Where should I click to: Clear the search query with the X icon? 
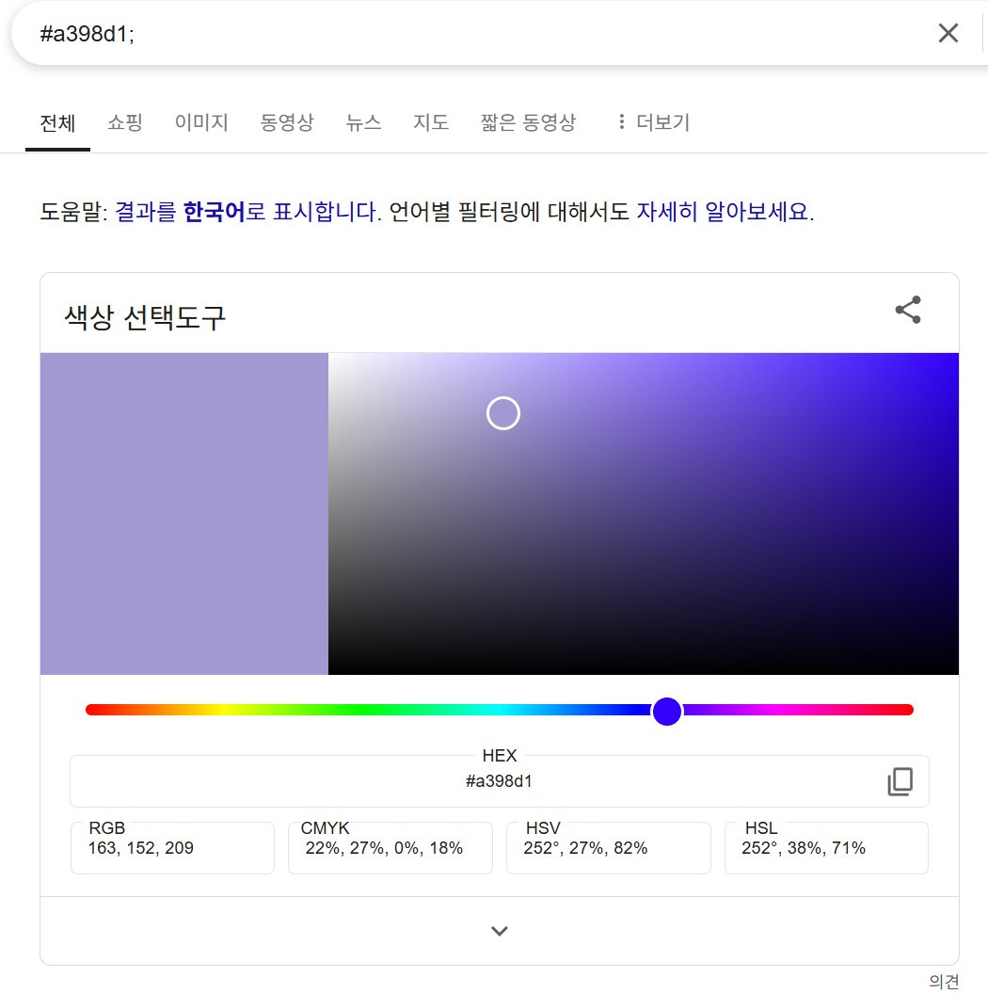tap(948, 33)
